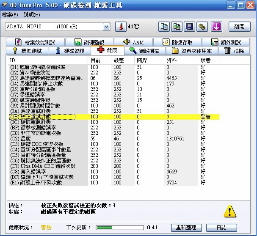
Task: Select the (08) 尋道時間性能 row
Action: point(114,100)
